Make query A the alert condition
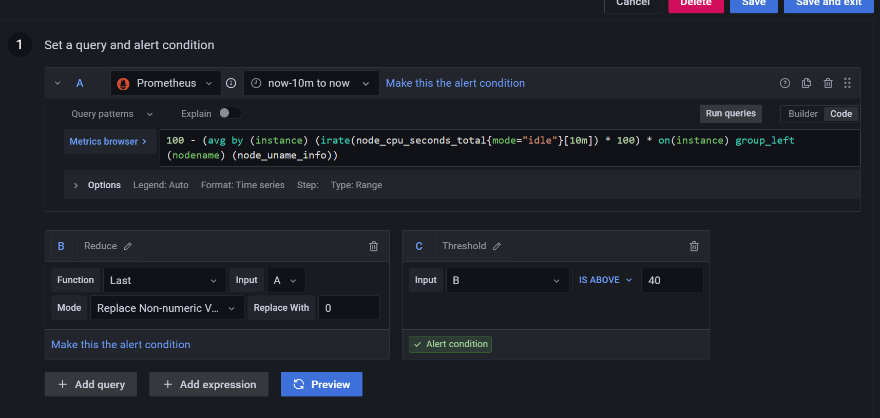This screenshot has width=880, height=418. tap(455, 83)
